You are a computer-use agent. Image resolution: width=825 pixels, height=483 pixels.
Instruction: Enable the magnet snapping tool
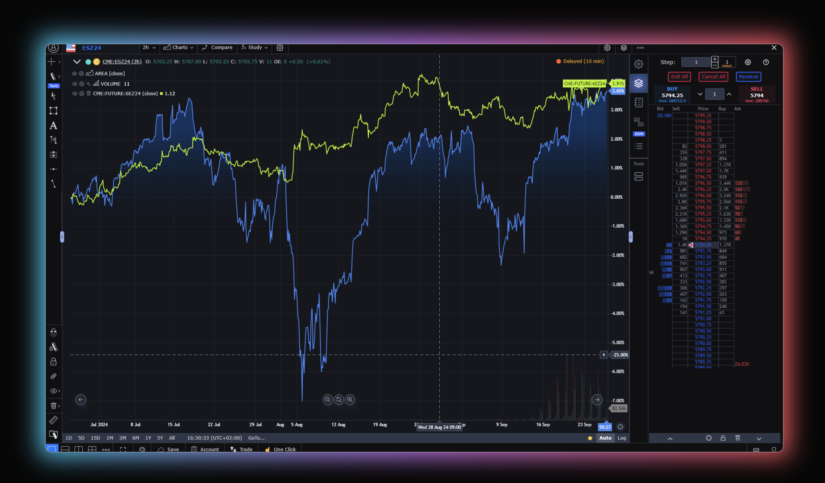click(53, 332)
